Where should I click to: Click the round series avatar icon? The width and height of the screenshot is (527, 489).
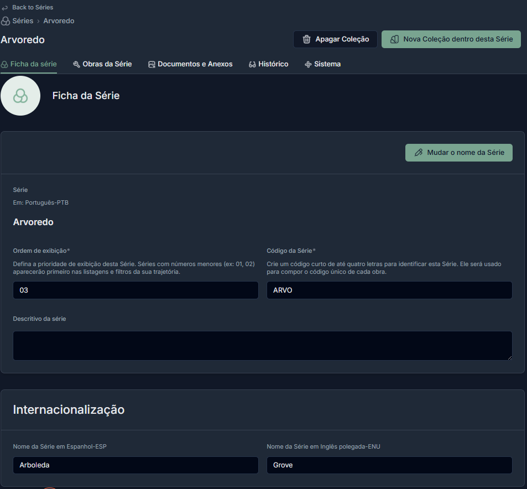click(x=20, y=96)
